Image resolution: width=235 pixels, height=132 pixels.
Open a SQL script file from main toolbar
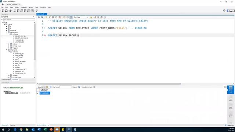click(7, 11)
